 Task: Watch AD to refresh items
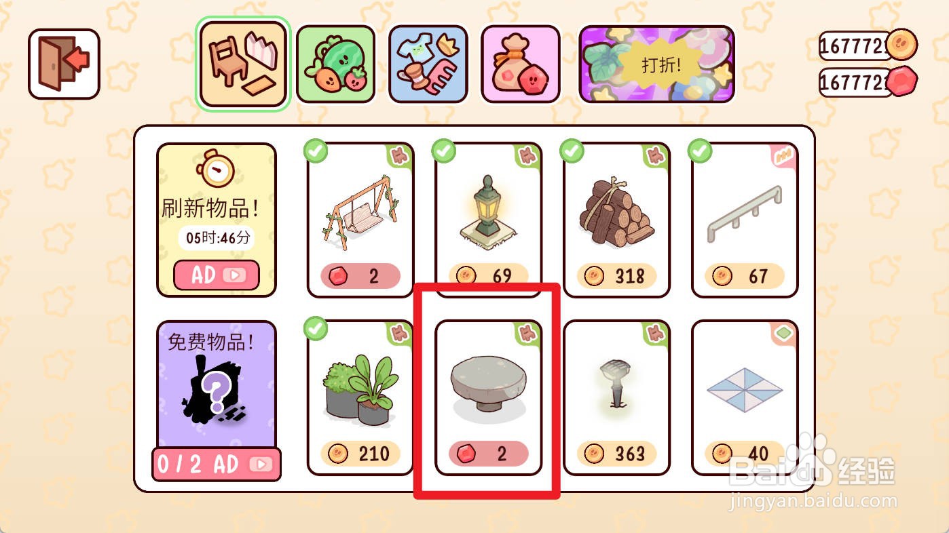click(217, 275)
